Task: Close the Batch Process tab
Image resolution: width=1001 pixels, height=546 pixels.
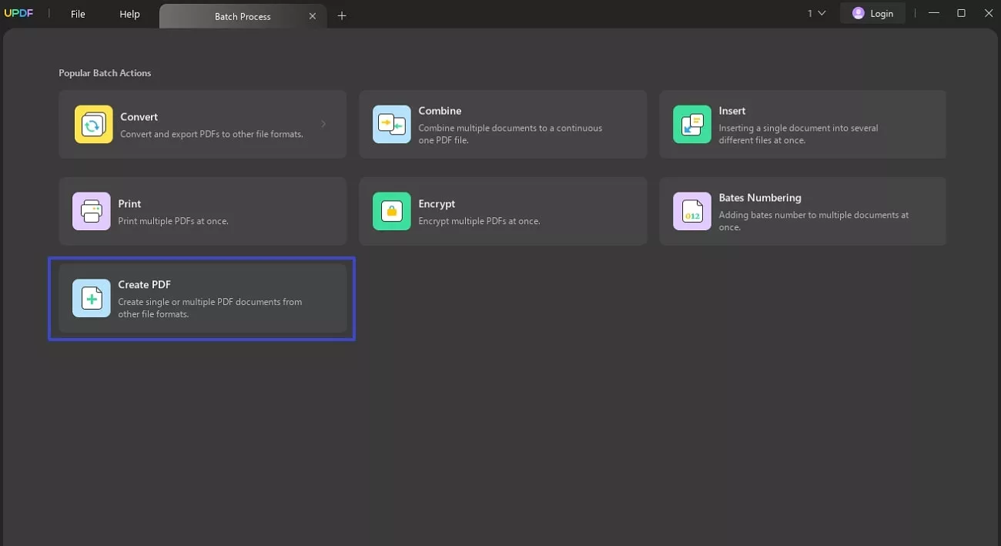Action: click(312, 16)
